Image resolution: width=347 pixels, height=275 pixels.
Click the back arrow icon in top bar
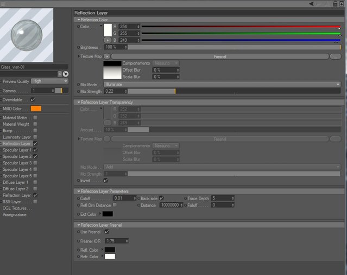(311, 4)
